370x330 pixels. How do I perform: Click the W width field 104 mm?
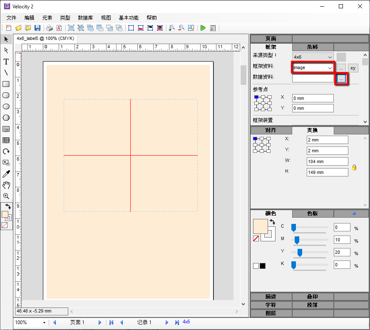click(327, 161)
